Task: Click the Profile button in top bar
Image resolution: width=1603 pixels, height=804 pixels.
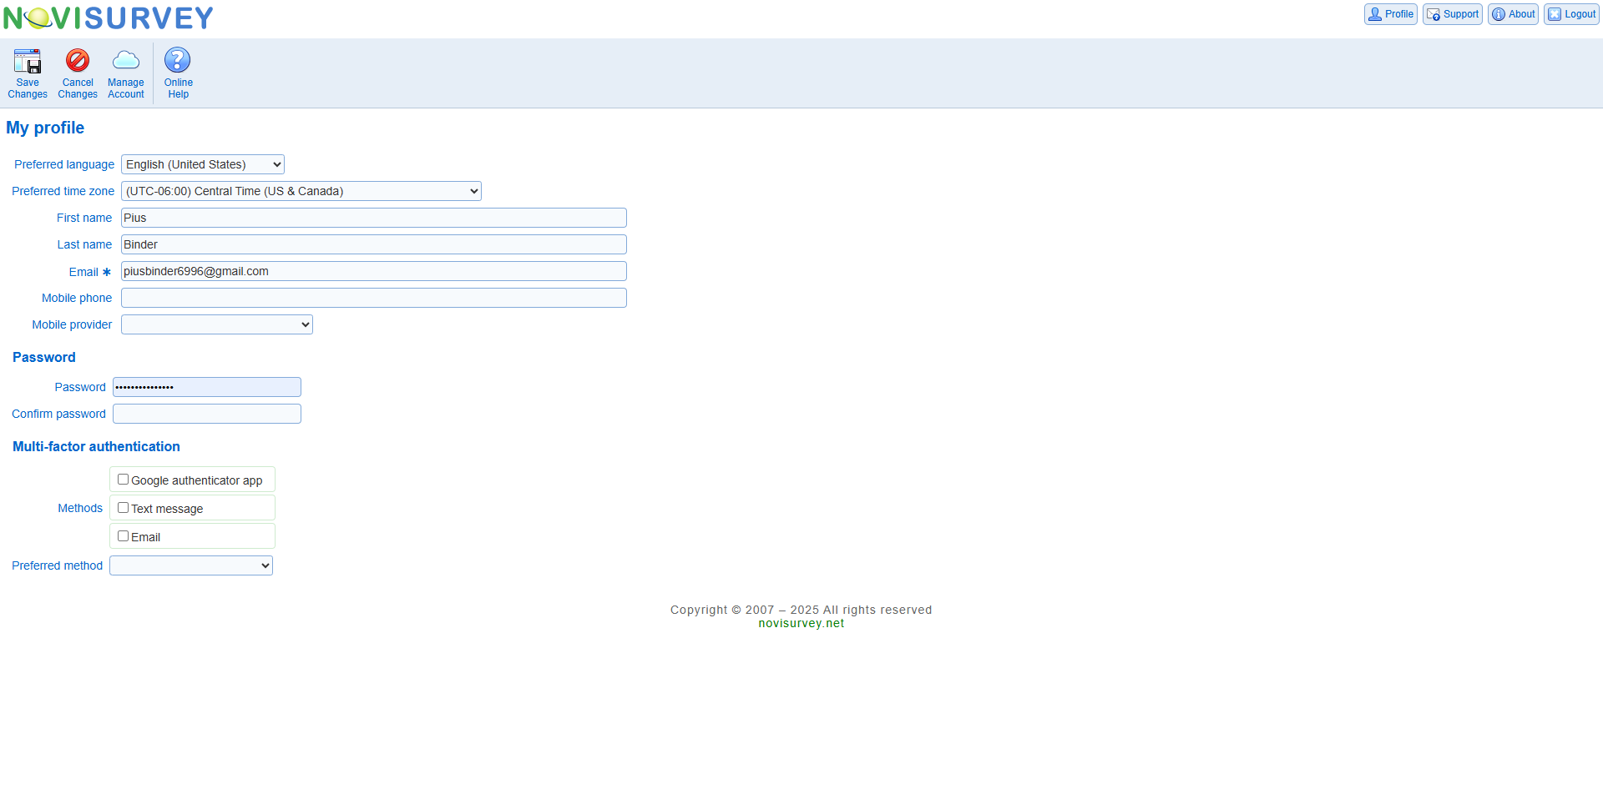Action: pyautogui.click(x=1390, y=14)
